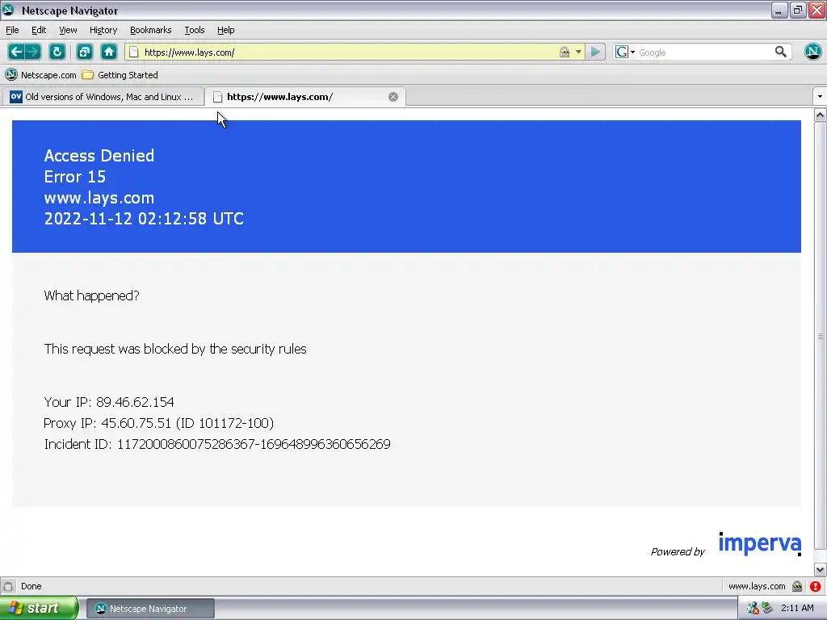827x620 pixels.
Task: Go back with the Back arrow button
Action: [16, 52]
